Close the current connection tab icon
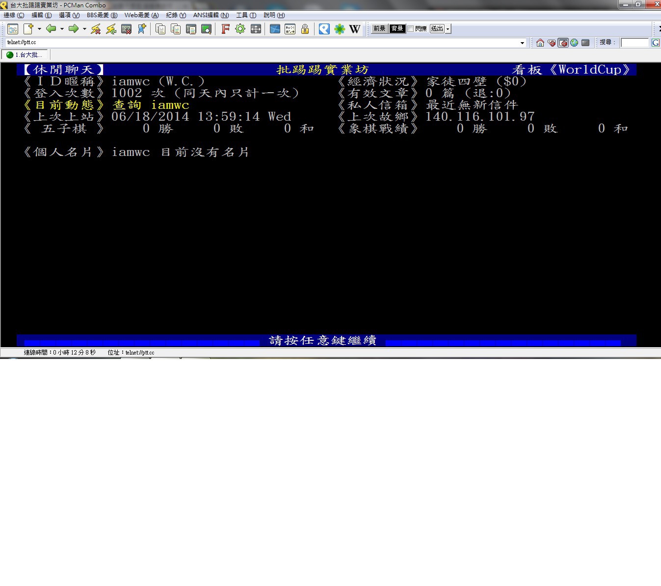This screenshot has height=586, width=661. 127,29
